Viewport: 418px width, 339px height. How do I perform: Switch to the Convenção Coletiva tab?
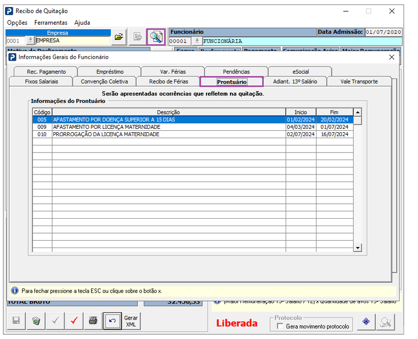tap(104, 82)
